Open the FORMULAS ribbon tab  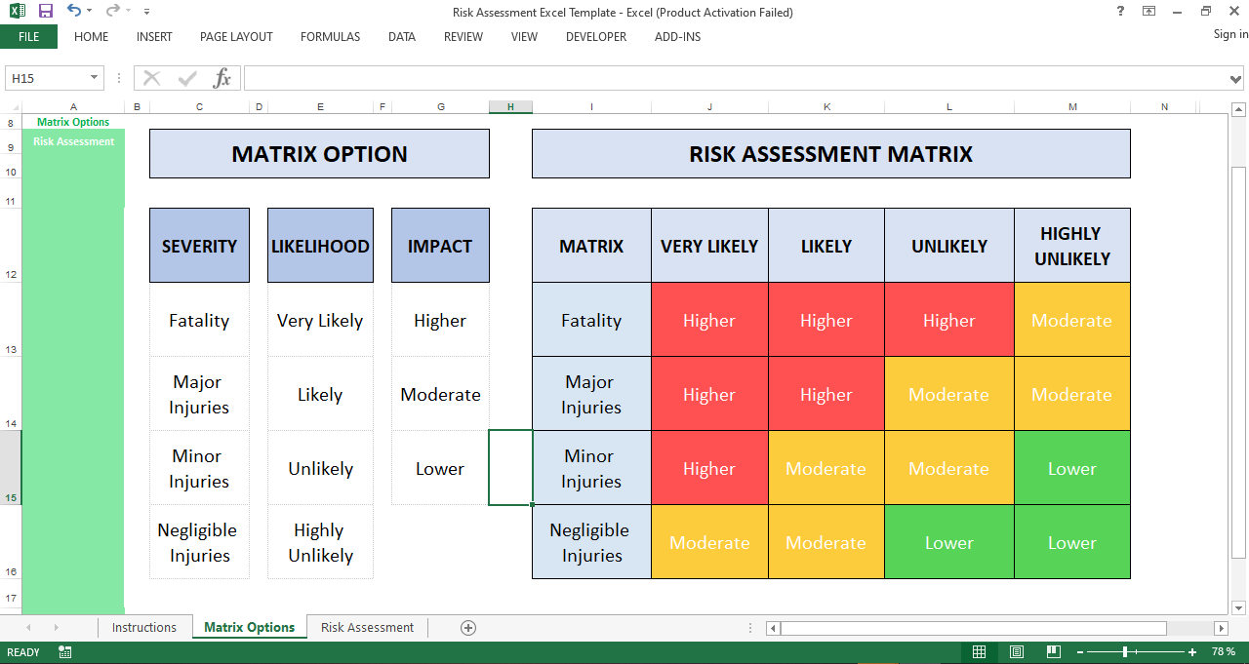pyautogui.click(x=330, y=37)
